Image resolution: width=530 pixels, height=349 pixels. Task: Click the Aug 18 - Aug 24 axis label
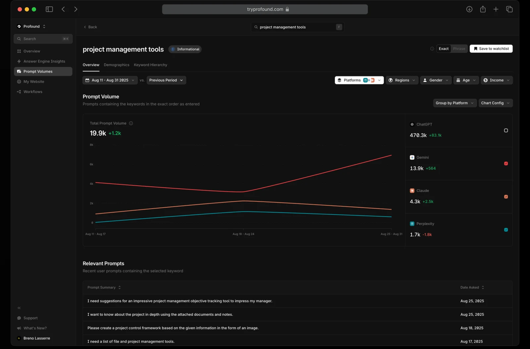click(x=243, y=234)
